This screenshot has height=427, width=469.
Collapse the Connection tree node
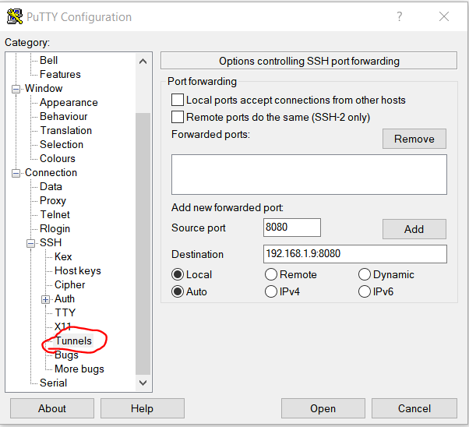[x=16, y=173]
